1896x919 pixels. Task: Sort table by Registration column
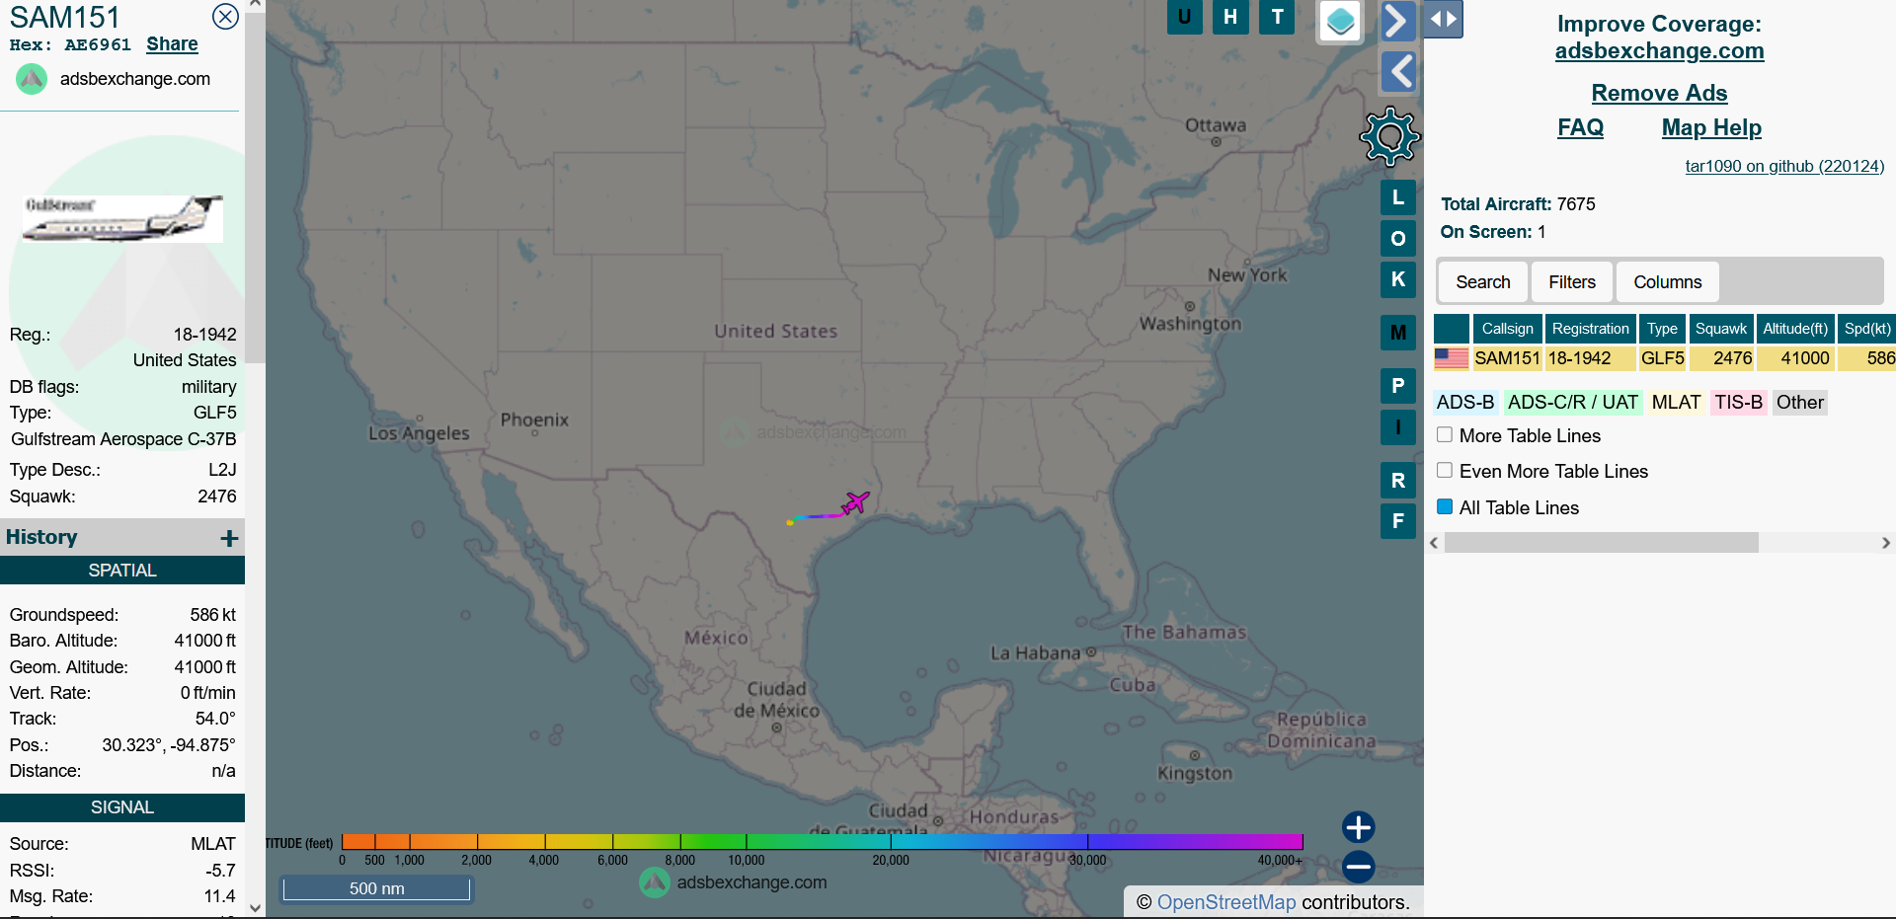(1590, 329)
